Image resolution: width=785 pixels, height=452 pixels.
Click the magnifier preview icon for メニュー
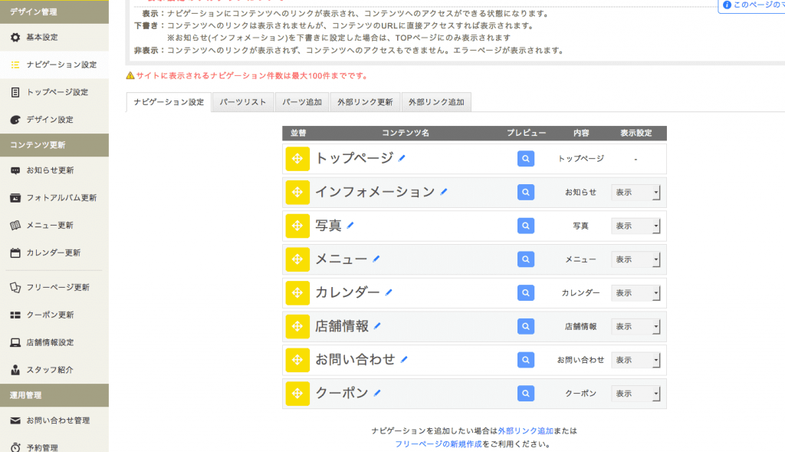(525, 259)
